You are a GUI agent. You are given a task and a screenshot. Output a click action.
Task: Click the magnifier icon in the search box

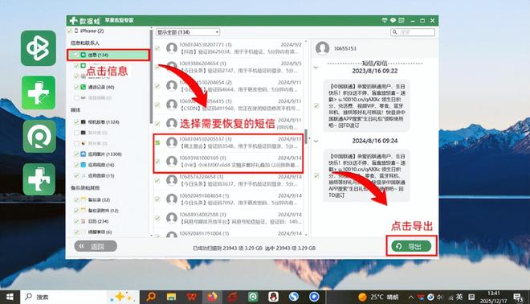[395, 32]
